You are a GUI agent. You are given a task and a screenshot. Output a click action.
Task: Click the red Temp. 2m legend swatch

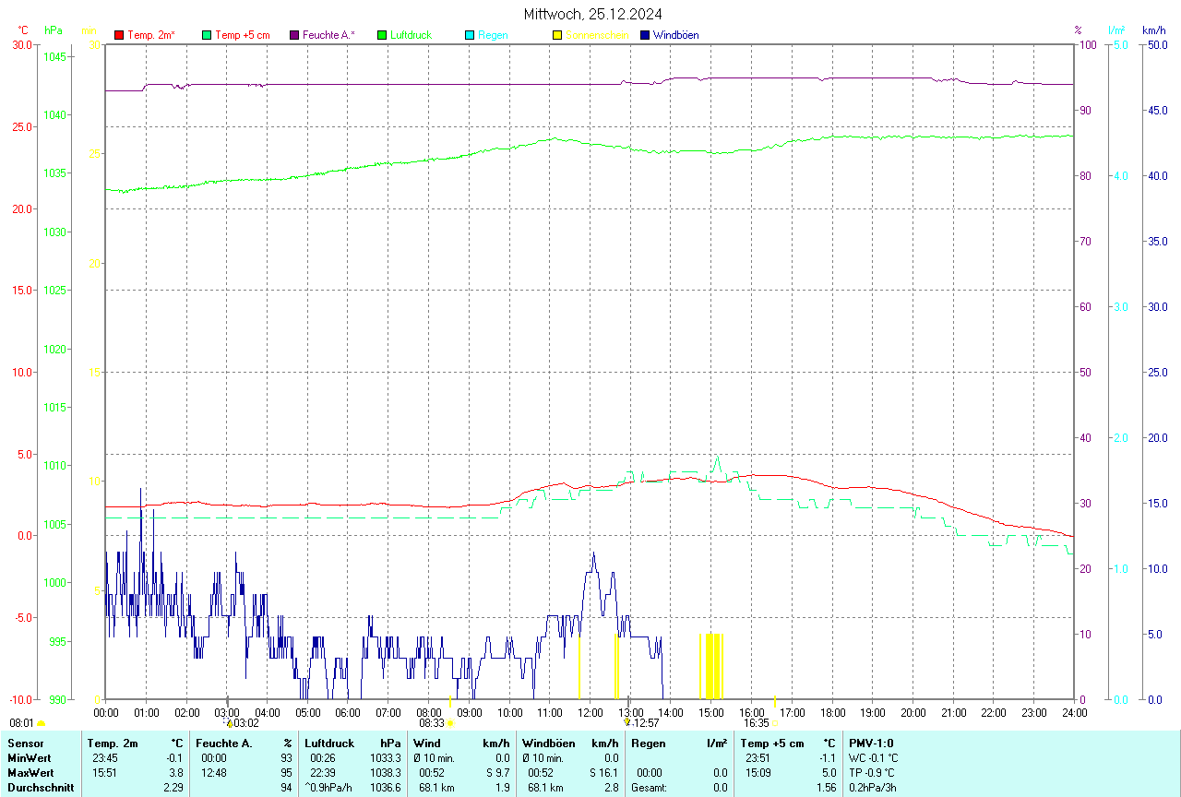tap(119, 35)
